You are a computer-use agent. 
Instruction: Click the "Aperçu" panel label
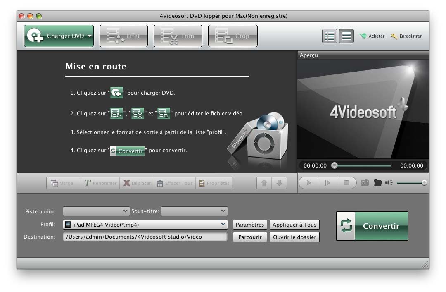(x=308, y=55)
